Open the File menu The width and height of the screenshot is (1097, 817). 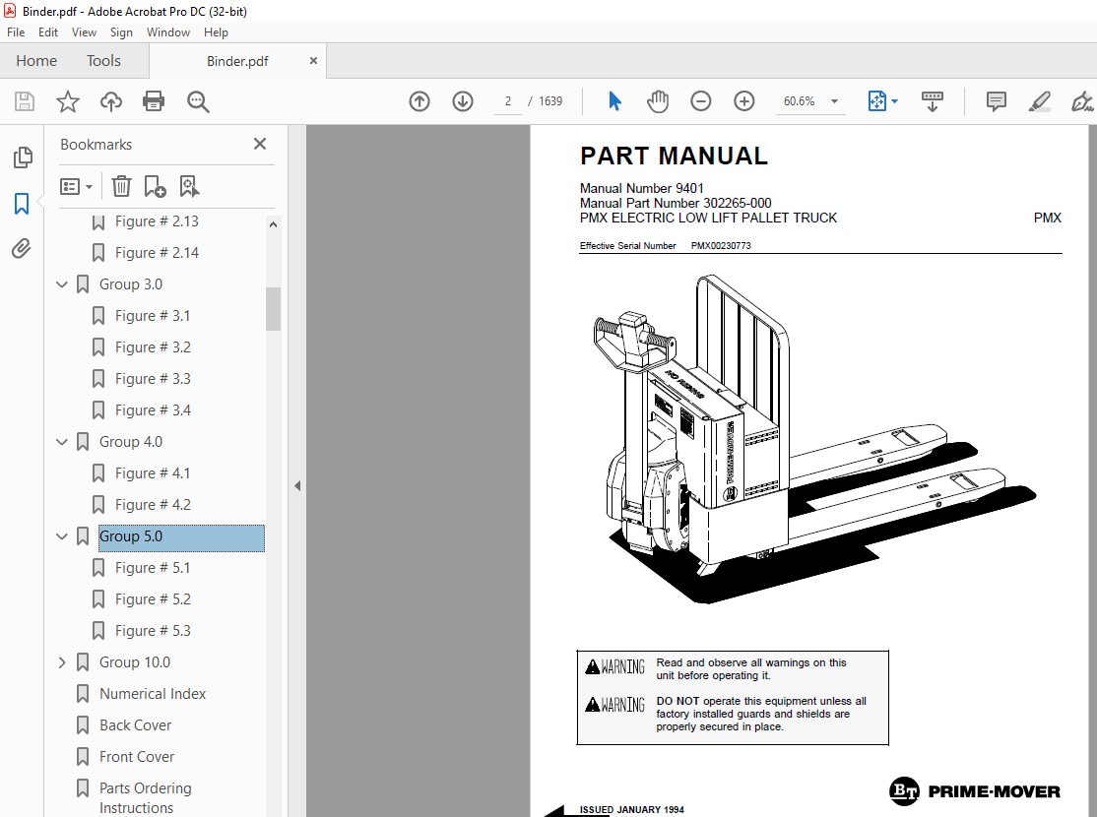point(16,32)
